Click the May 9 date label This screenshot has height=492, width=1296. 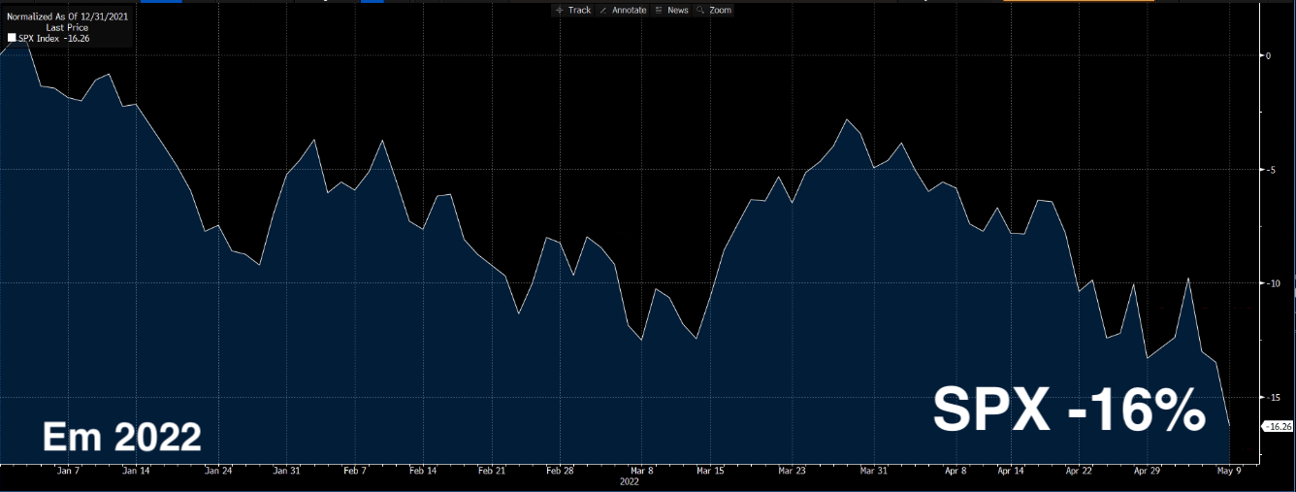point(1229,471)
